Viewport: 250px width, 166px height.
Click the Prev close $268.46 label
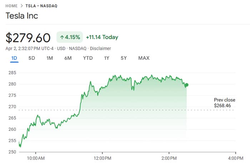click(x=224, y=103)
